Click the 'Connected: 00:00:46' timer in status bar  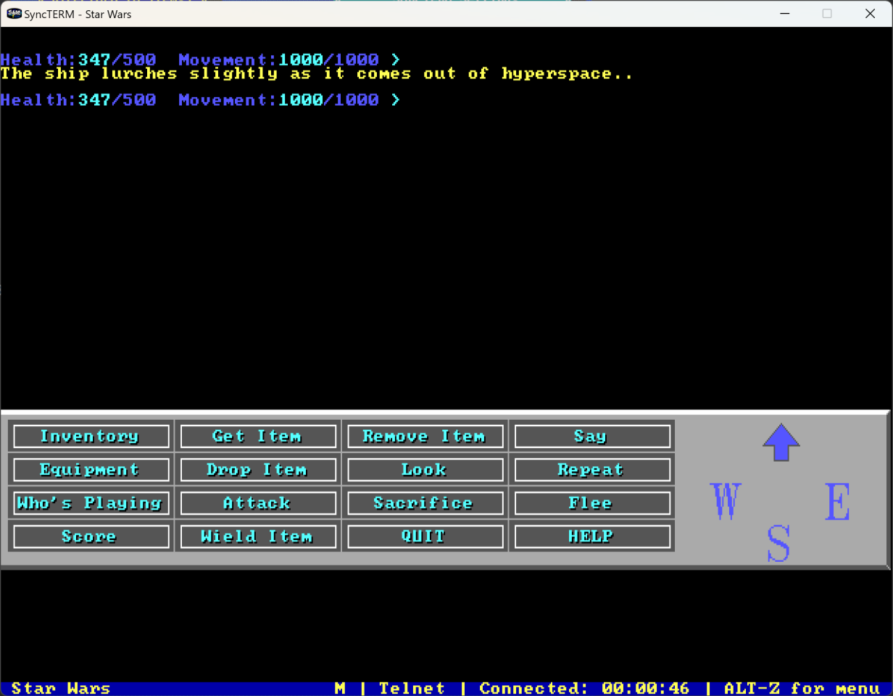tap(584, 688)
